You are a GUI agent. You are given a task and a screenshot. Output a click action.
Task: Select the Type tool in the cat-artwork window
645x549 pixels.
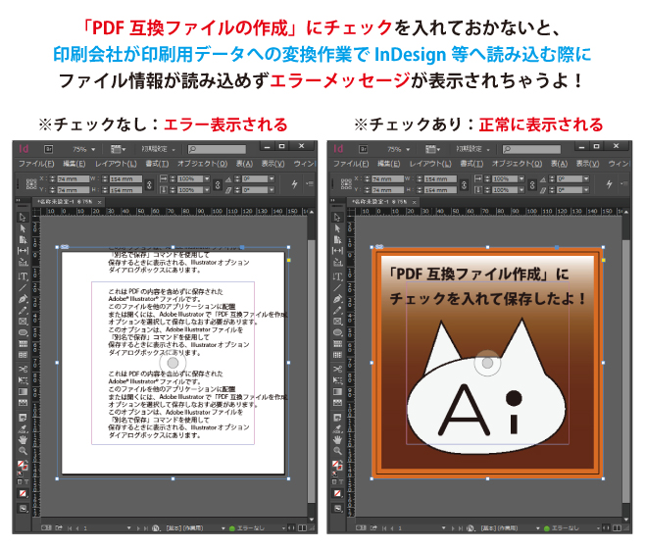[x=337, y=276]
